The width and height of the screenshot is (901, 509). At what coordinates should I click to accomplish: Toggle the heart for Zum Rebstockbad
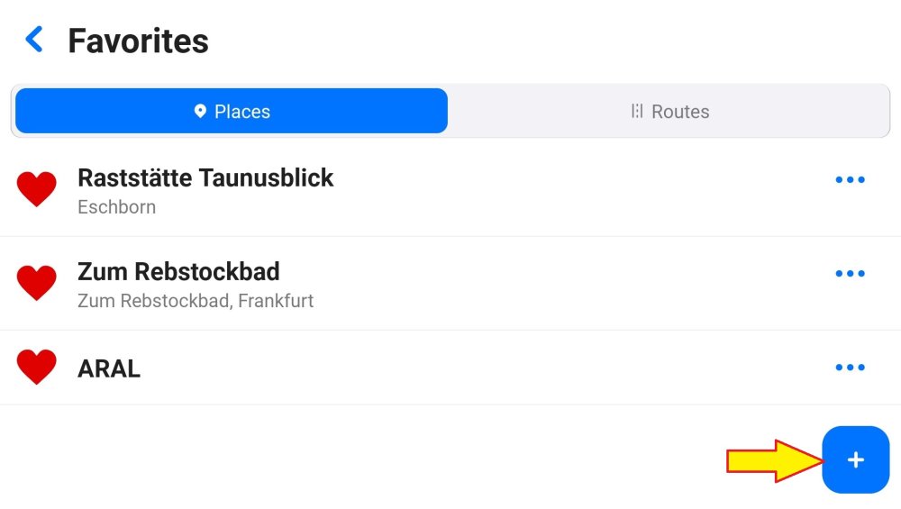pyautogui.click(x=37, y=283)
